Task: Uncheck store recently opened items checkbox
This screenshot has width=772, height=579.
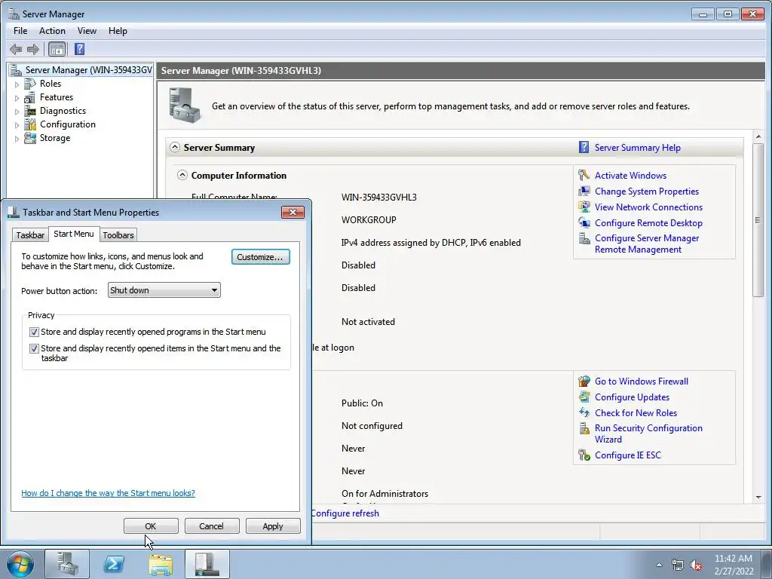Action: [x=34, y=348]
